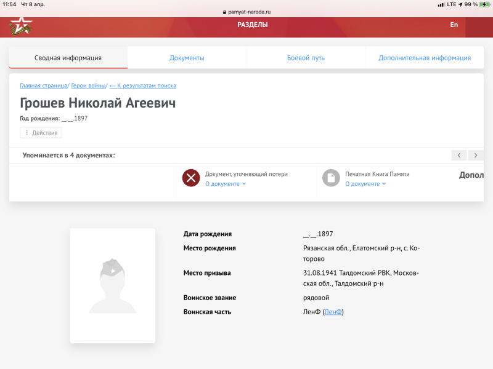Click the Воинское звание value рядовой
This screenshot has height=369, width=493.
point(316,298)
